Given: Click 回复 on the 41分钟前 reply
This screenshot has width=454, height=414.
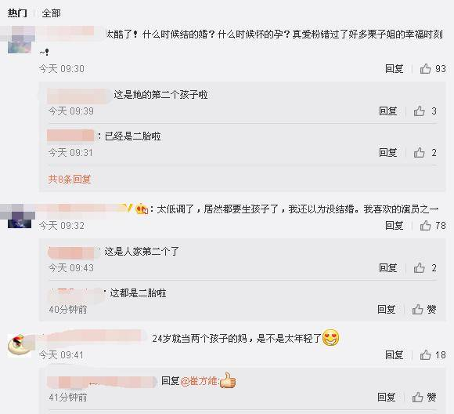Looking at the screenshot, I should point(387,397).
